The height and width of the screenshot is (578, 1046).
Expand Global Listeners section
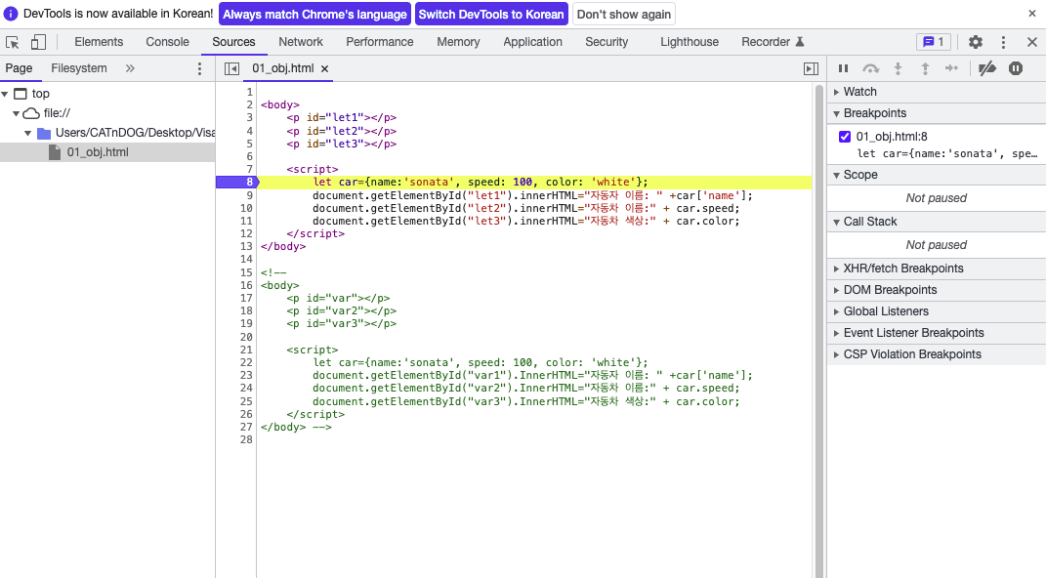pos(937,311)
